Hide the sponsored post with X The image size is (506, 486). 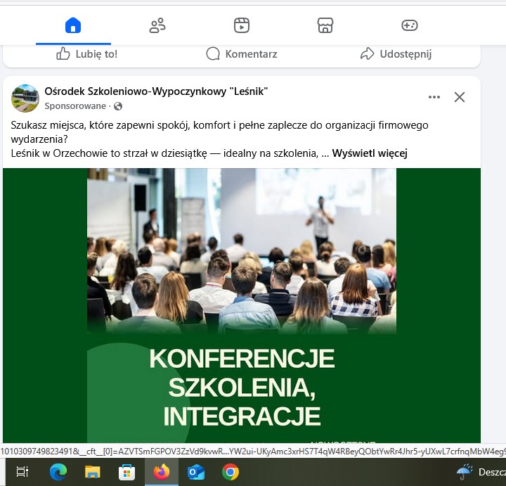pos(460,97)
